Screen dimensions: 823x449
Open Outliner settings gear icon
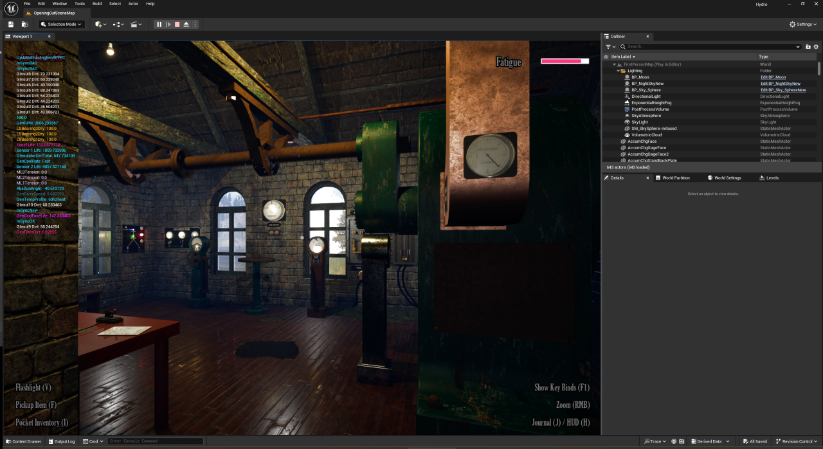pos(816,47)
